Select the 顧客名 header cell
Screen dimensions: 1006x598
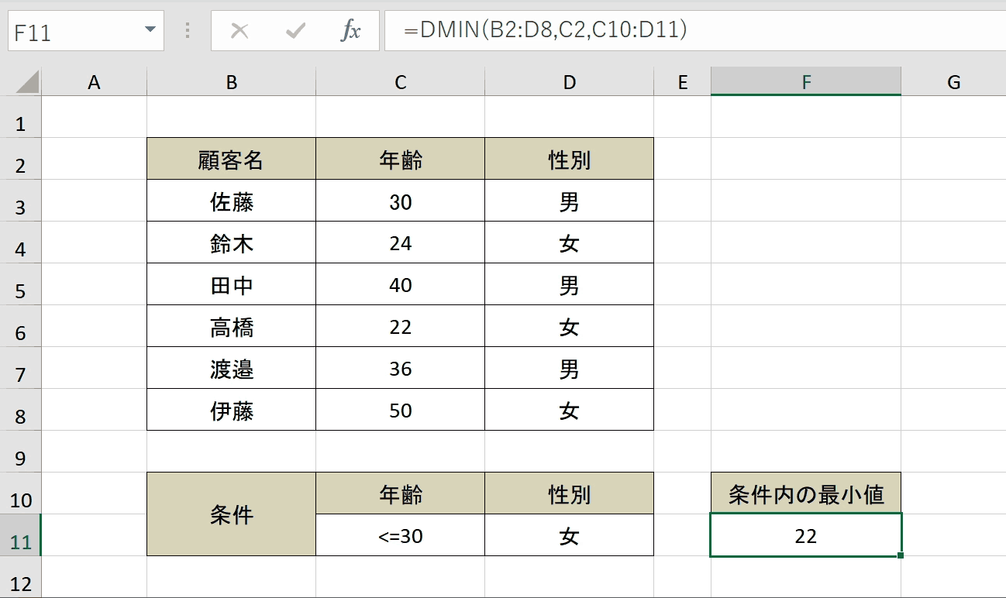pos(231,159)
